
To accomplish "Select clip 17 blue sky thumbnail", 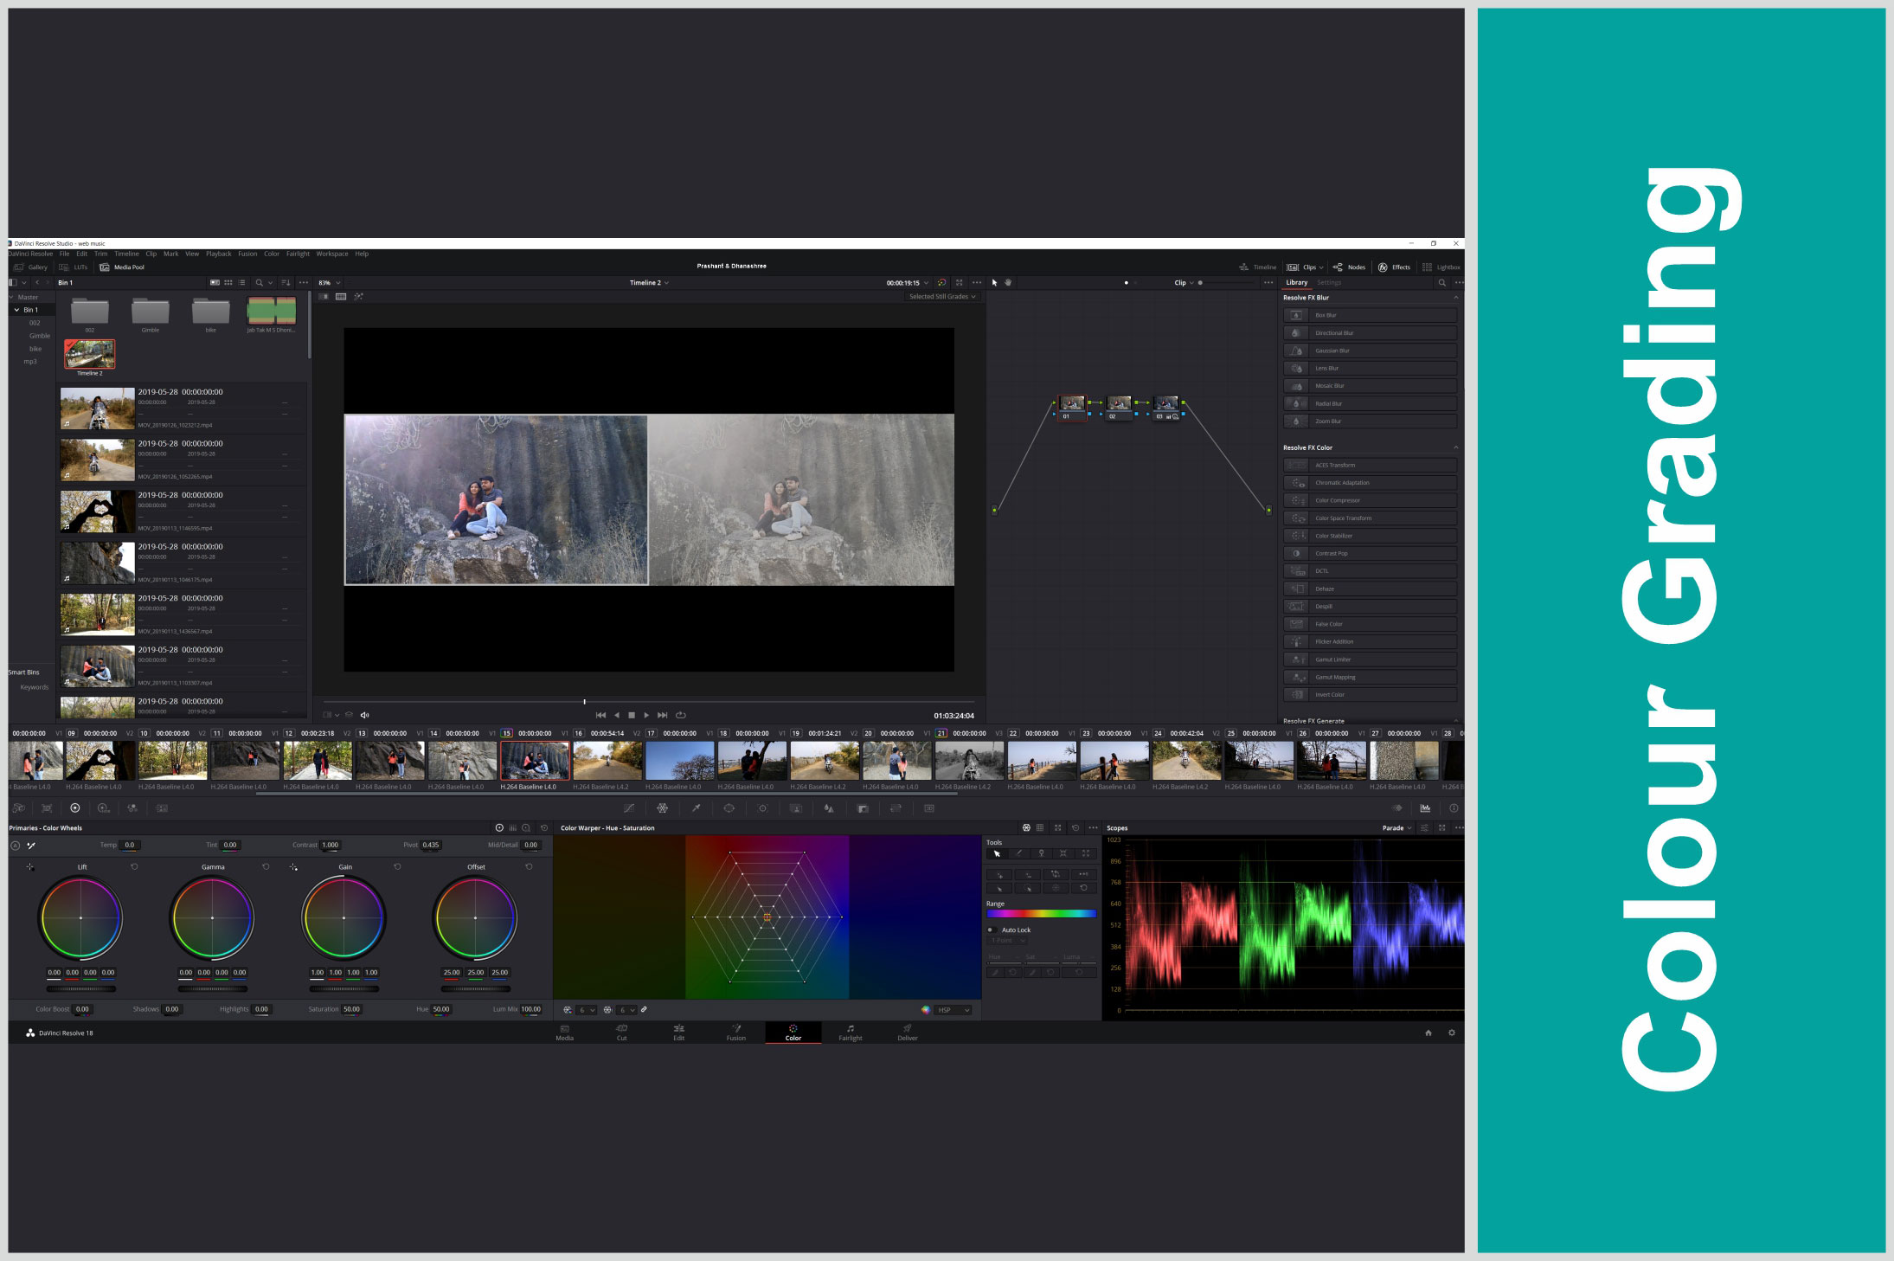I will pos(679,762).
